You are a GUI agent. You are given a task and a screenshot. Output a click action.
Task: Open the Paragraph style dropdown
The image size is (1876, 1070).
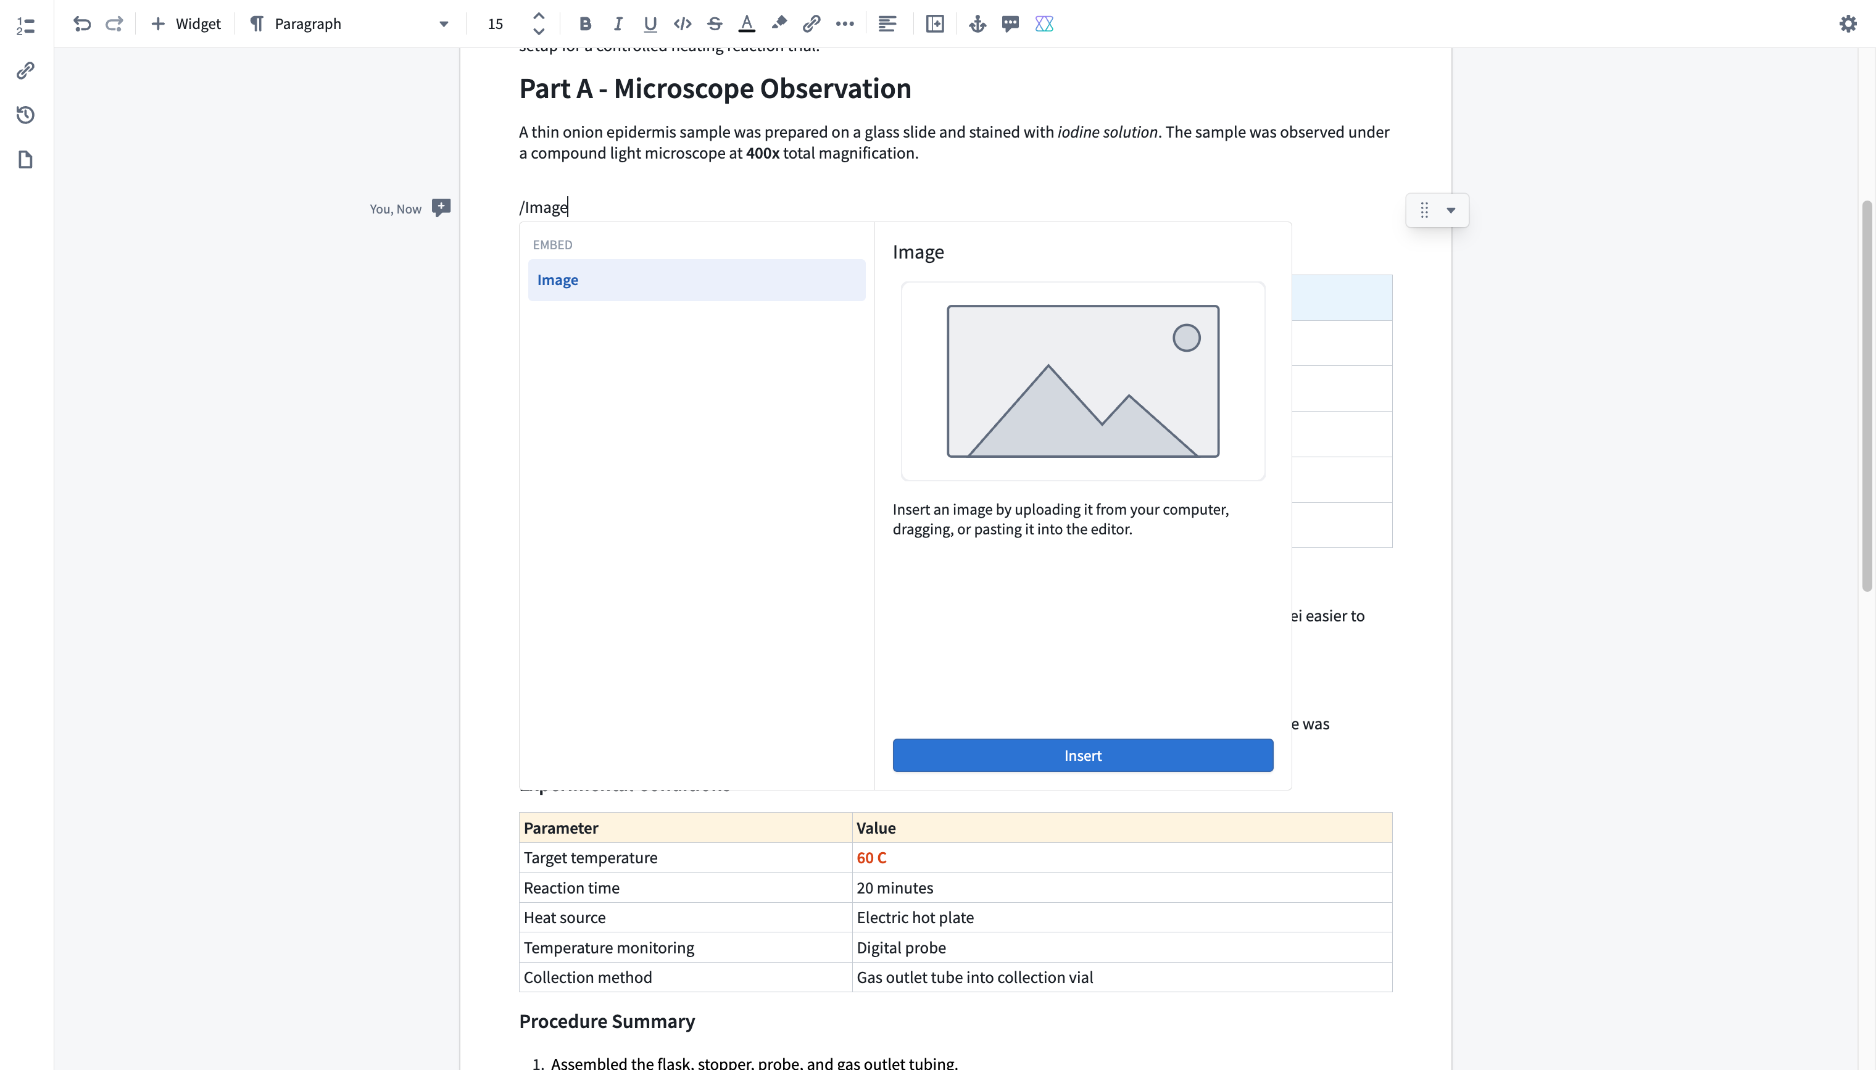click(x=349, y=23)
